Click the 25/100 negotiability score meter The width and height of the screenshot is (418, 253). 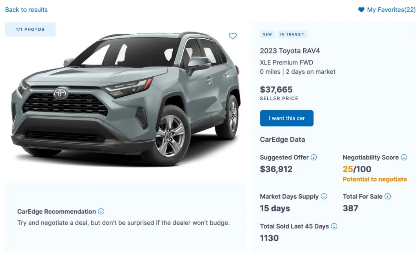[356, 169]
